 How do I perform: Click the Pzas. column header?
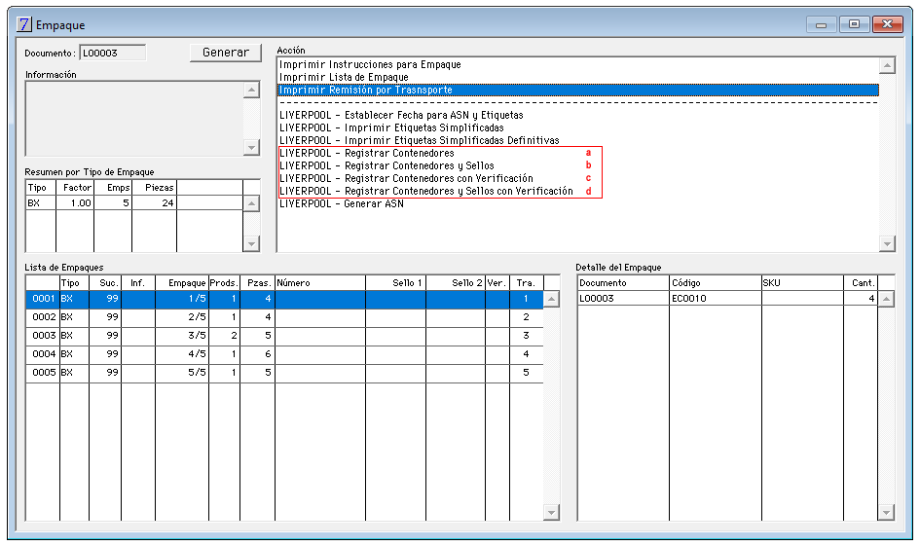[258, 282]
